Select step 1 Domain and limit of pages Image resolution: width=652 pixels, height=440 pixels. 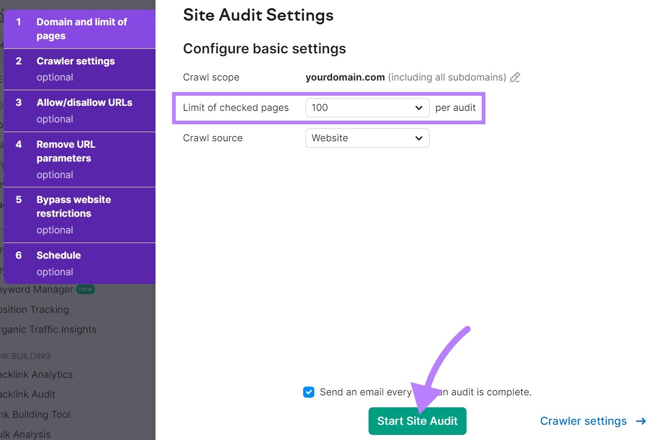coord(80,29)
